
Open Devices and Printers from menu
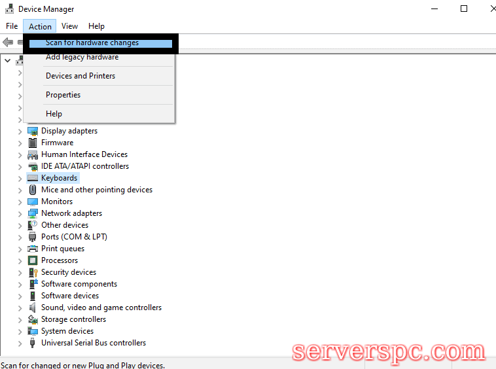80,76
